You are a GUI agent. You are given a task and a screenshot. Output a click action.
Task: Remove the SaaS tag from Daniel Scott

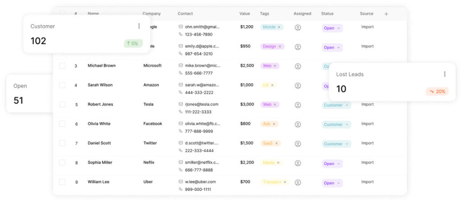(x=277, y=143)
